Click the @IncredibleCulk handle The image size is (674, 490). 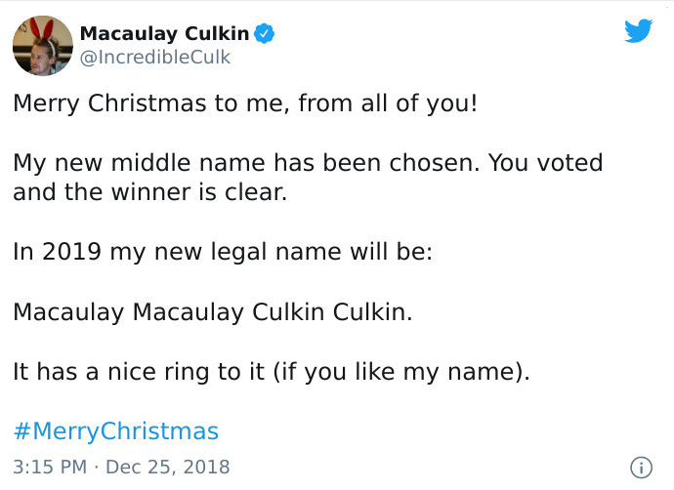155,57
